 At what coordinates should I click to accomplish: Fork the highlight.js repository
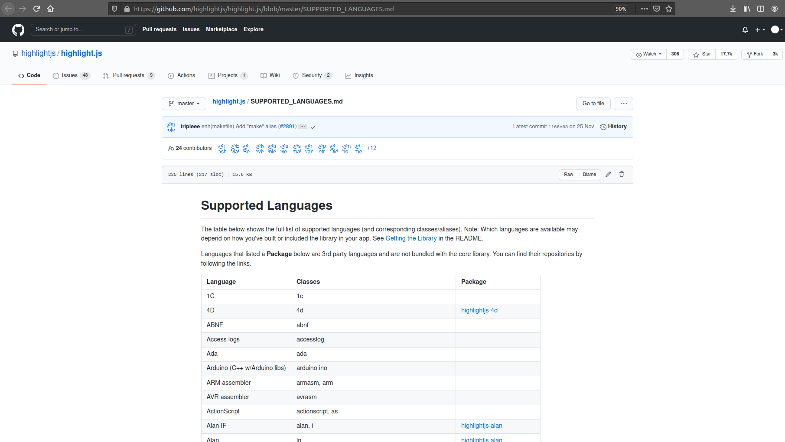click(755, 54)
